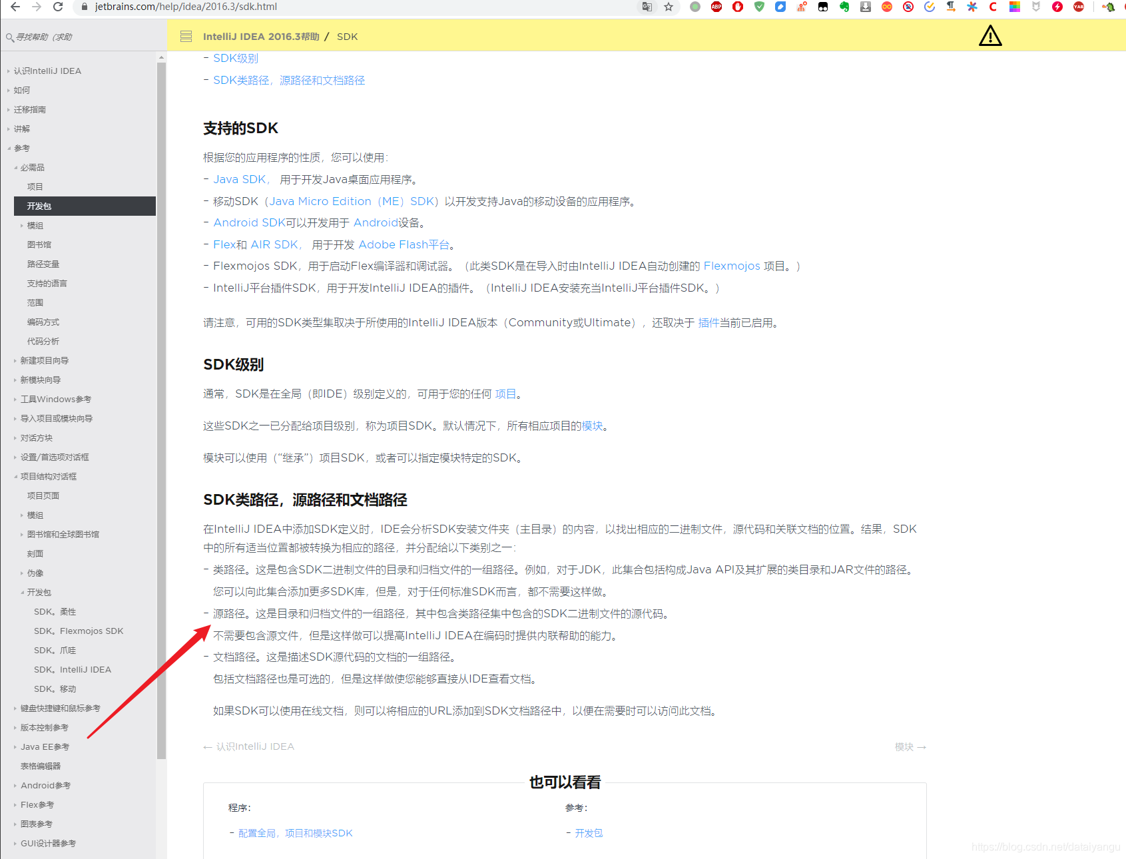Expand the Java EE参考 tree node
This screenshot has height=859, width=1126.
click(15, 747)
